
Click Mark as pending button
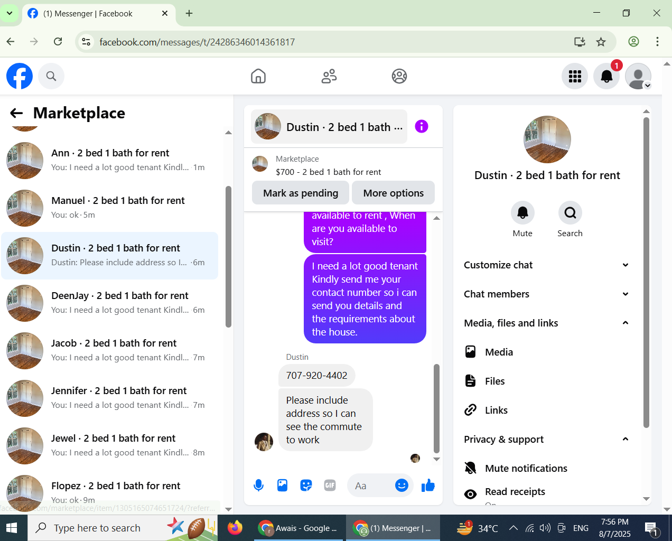click(x=301, y=193)
